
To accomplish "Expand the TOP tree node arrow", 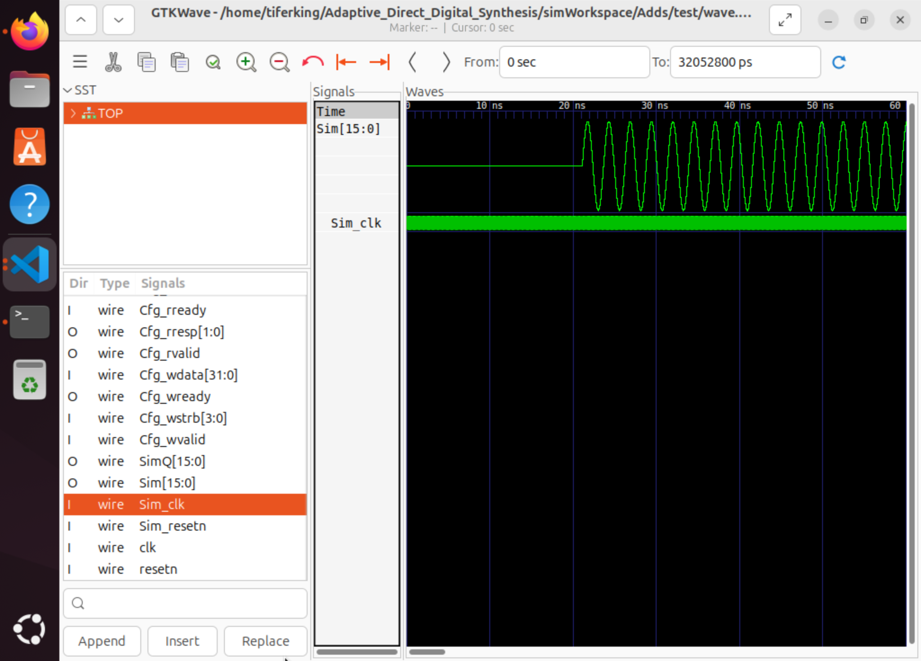I will point(73,113).
